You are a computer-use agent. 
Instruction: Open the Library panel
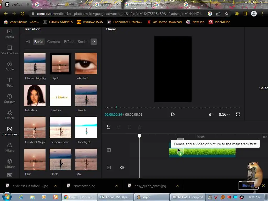(x=10, y=164)
